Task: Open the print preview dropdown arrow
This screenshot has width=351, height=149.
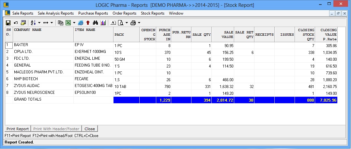Action: [127, 23]
